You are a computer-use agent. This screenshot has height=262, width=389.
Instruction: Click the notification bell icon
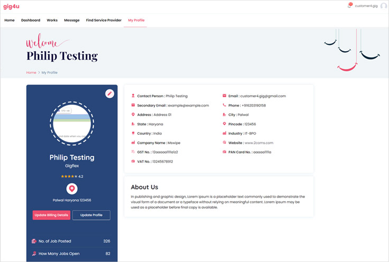(x=349, y=6)
